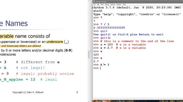Click the '7 / 3' shell input
The height and width of the screenshot is (102, 183).
105,24
